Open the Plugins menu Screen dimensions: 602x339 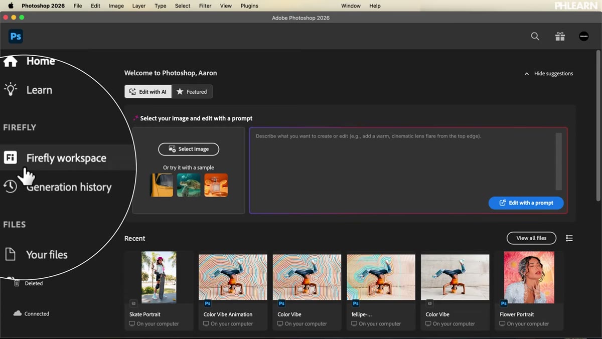(x=249, y=6)
